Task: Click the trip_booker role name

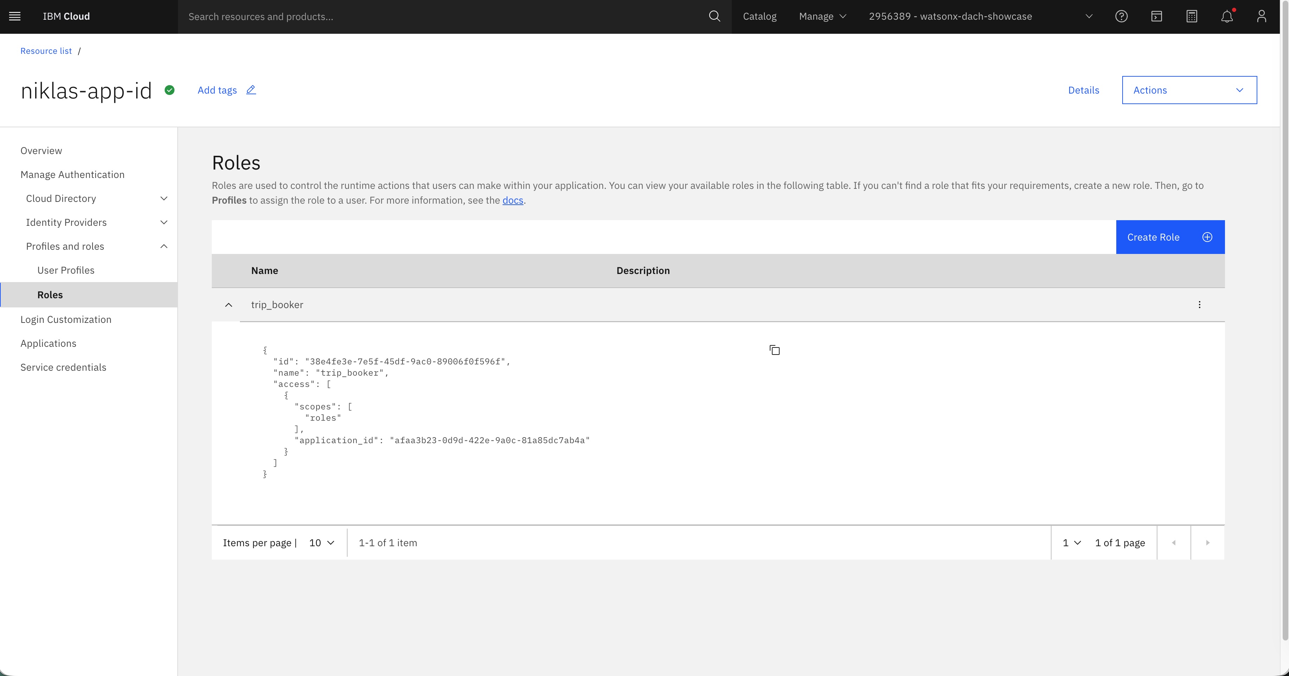Action: click(x=277, y=305)
